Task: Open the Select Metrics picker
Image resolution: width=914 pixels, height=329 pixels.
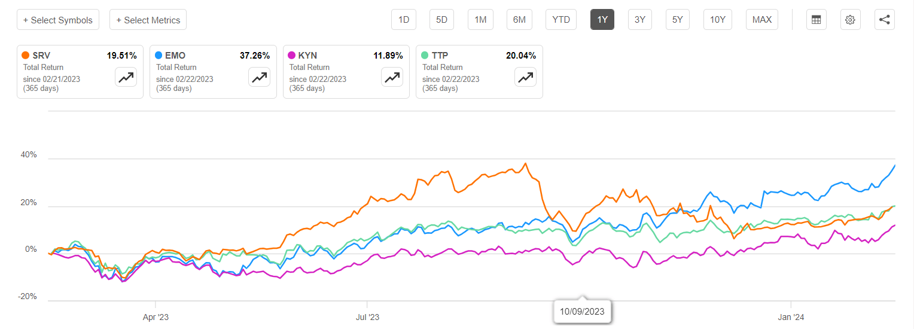Action: 148,20
